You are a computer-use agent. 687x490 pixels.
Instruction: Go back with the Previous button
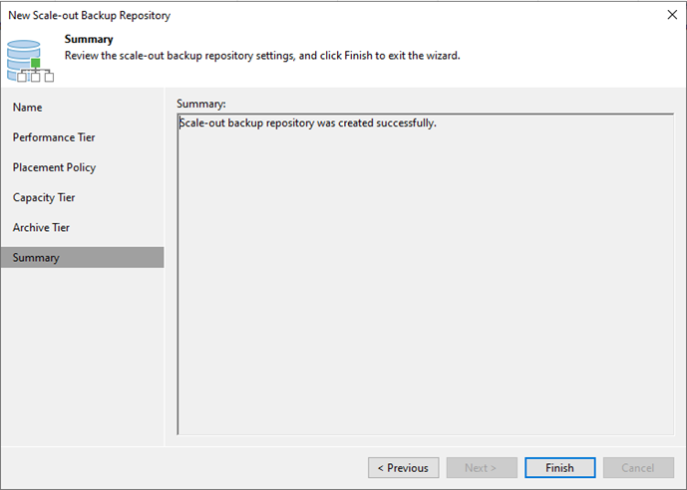point(403,468)
